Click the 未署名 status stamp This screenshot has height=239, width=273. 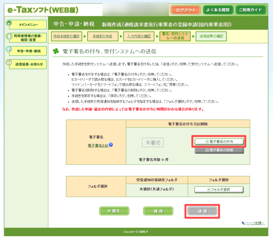point(153,142)
